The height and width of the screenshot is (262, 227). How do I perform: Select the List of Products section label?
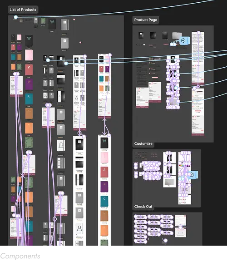pos(23,10)
